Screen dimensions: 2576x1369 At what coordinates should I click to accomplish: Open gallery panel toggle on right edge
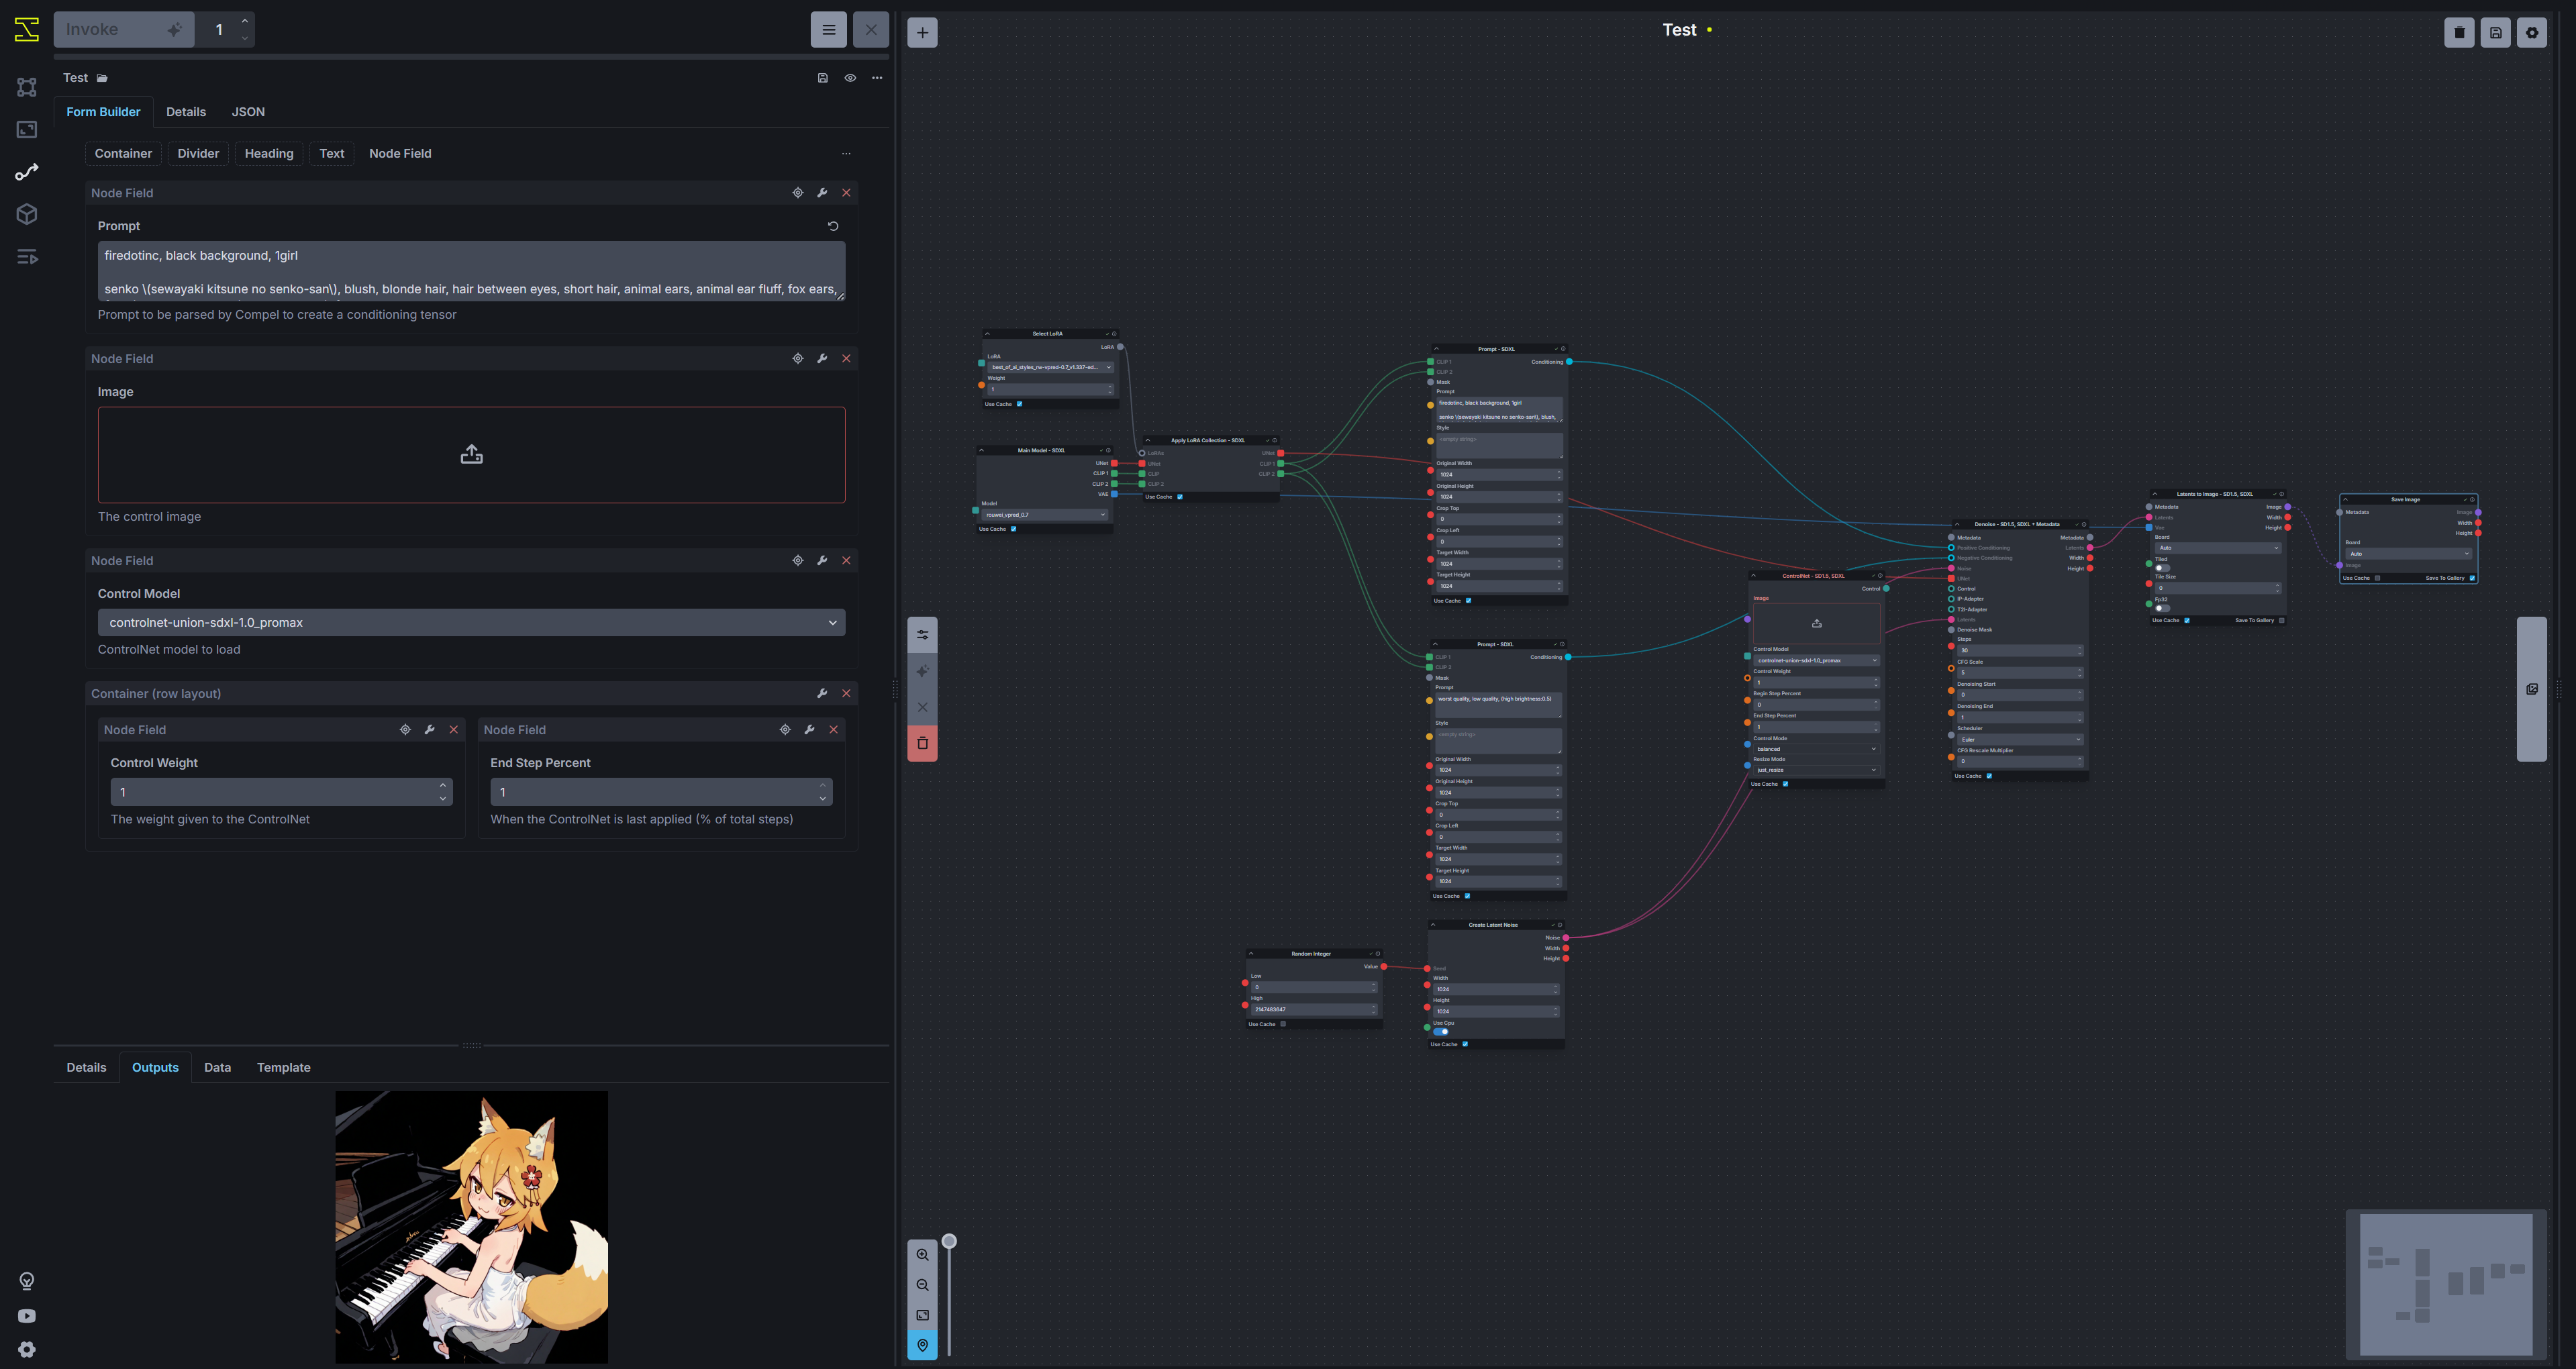[x=2531, y=689]
